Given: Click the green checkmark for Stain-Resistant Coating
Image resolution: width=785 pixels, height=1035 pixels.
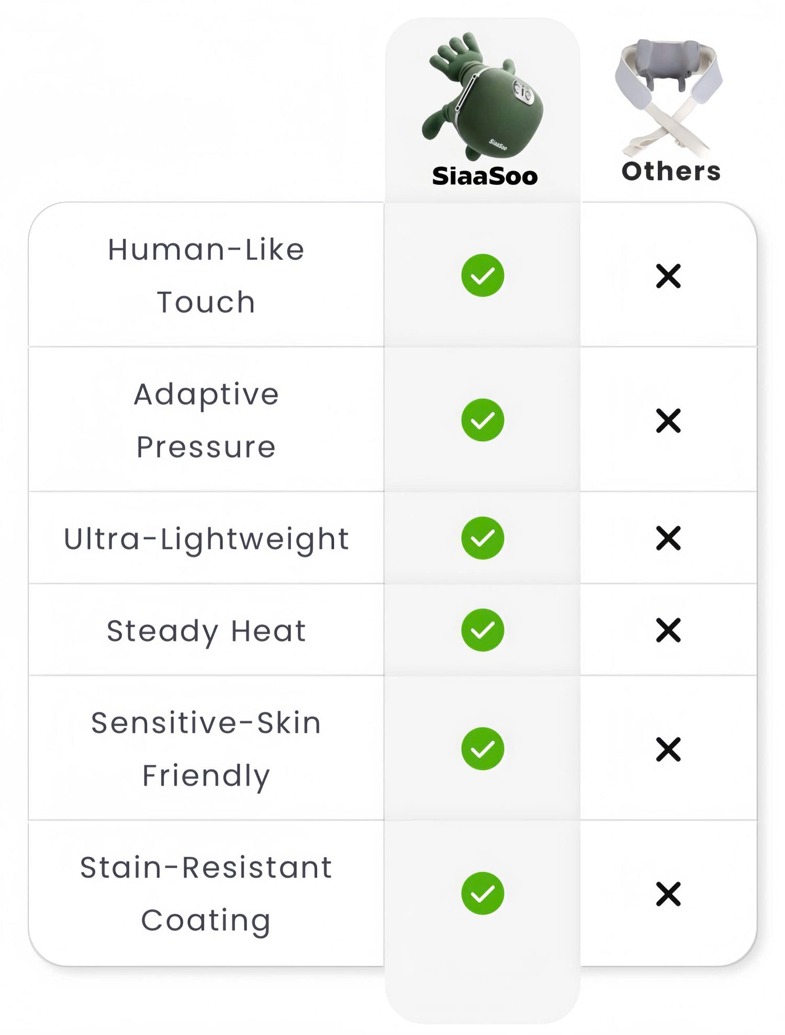Looking at the screenshot, I should click(483, 893).
